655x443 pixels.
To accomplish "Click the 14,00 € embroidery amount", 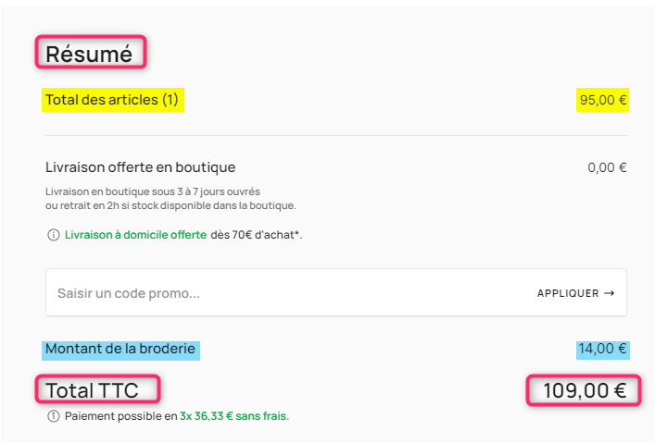I will tap(602, 349).
